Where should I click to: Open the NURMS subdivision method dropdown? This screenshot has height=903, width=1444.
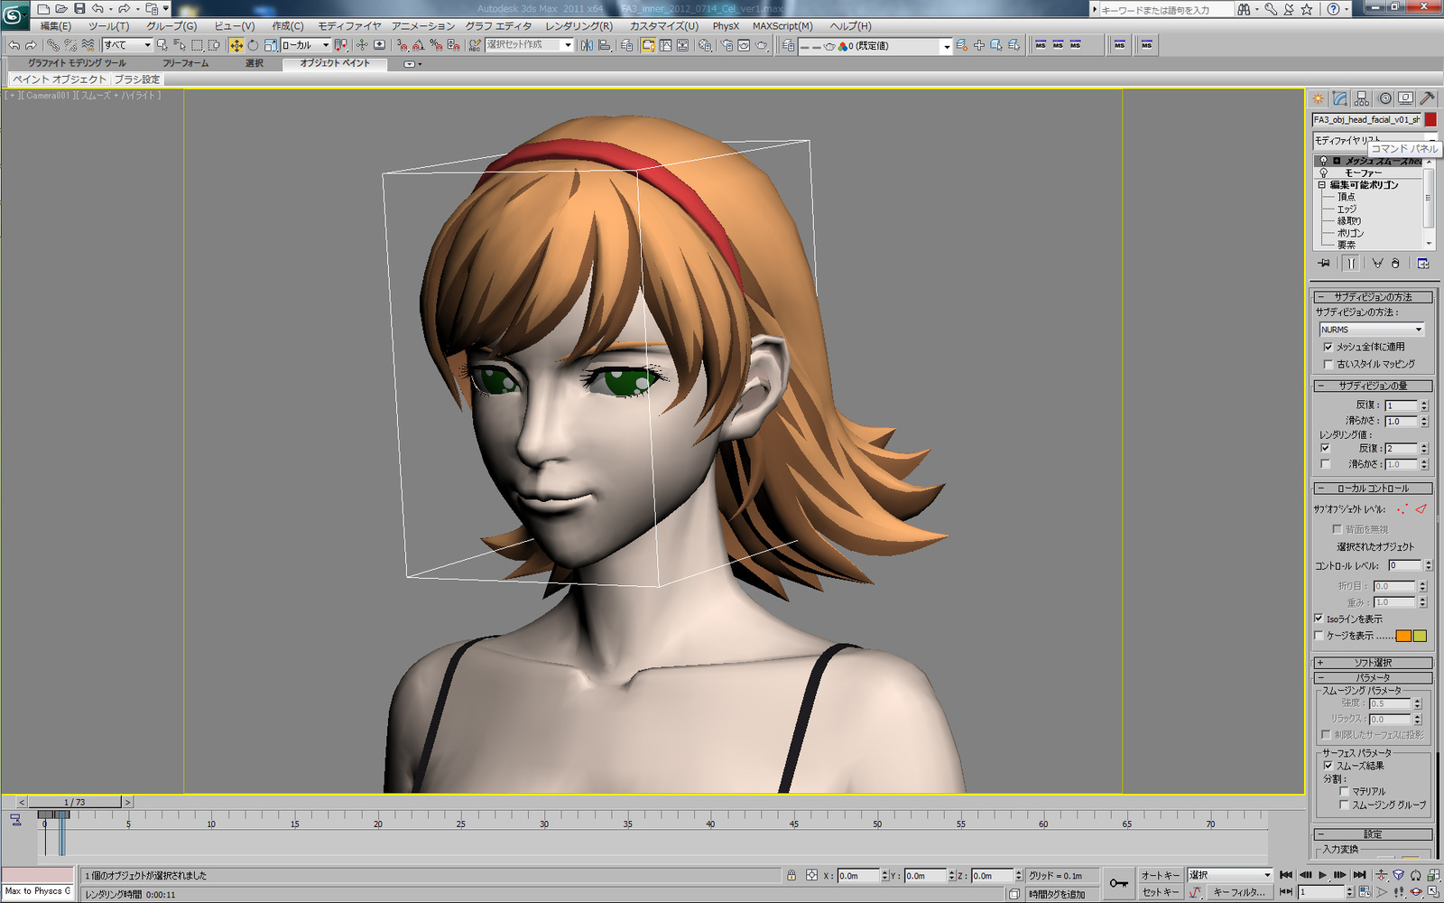(1419, 329)
